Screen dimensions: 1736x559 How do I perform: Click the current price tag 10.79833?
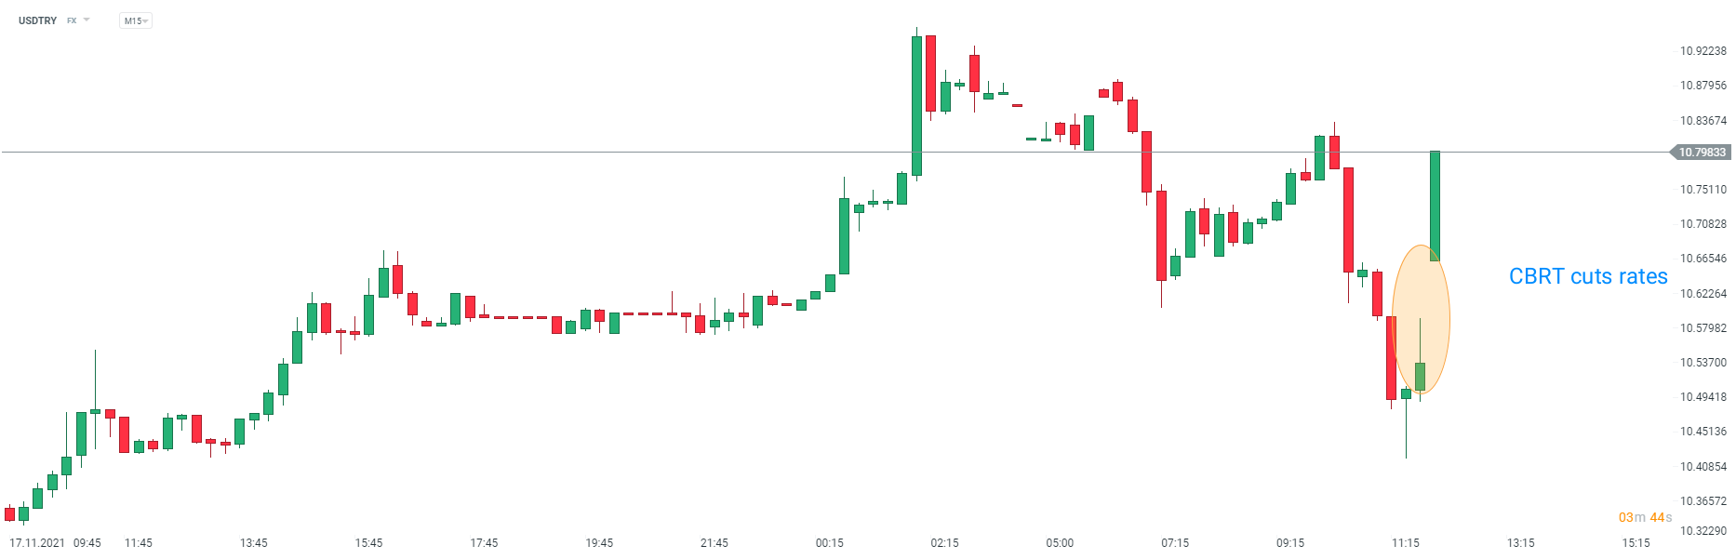point(1702,153)
